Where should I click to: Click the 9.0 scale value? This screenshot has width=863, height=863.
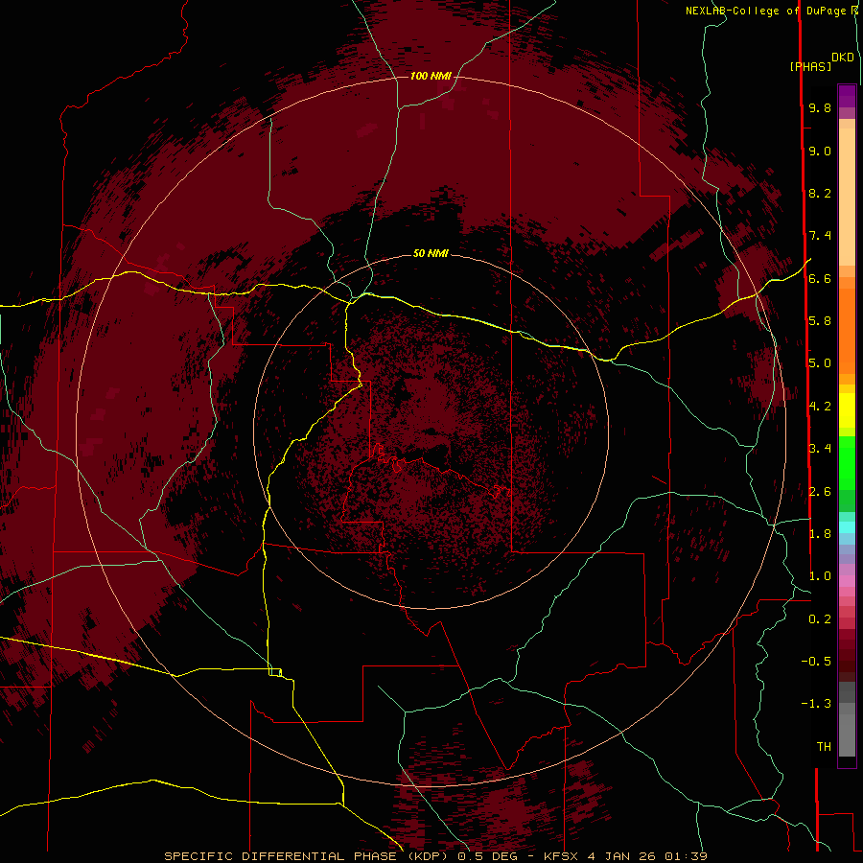pos(820,151)
